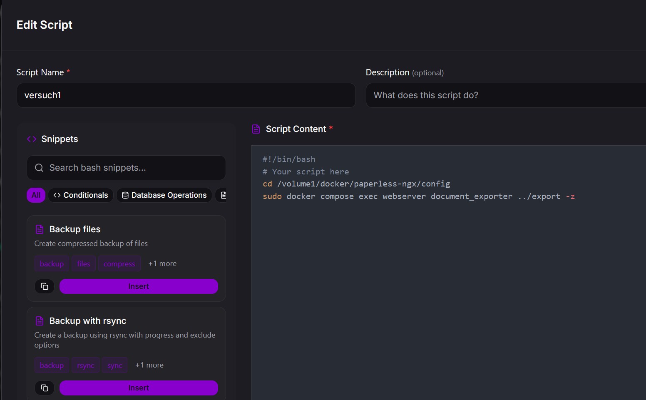Click the magnifier icon in snippet search
Viewport: 646px width, 400px height.
39,168
